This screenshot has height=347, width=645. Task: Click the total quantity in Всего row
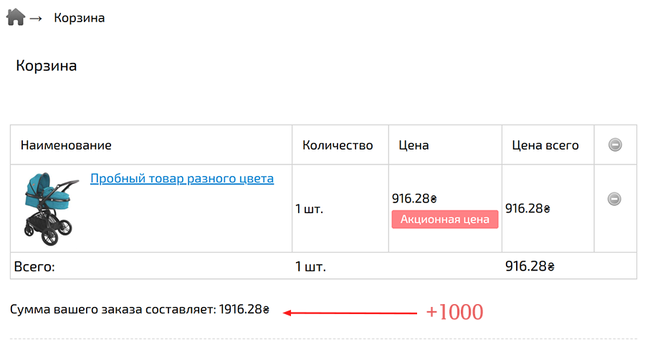(310, 267)
